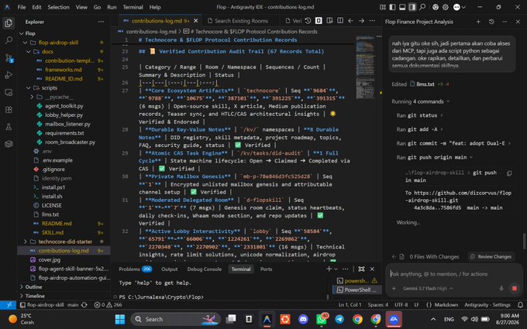Screen dimensions: 527x329
Task: Expand the technocore-did-starter folder
Action: (x=26, y=242)
